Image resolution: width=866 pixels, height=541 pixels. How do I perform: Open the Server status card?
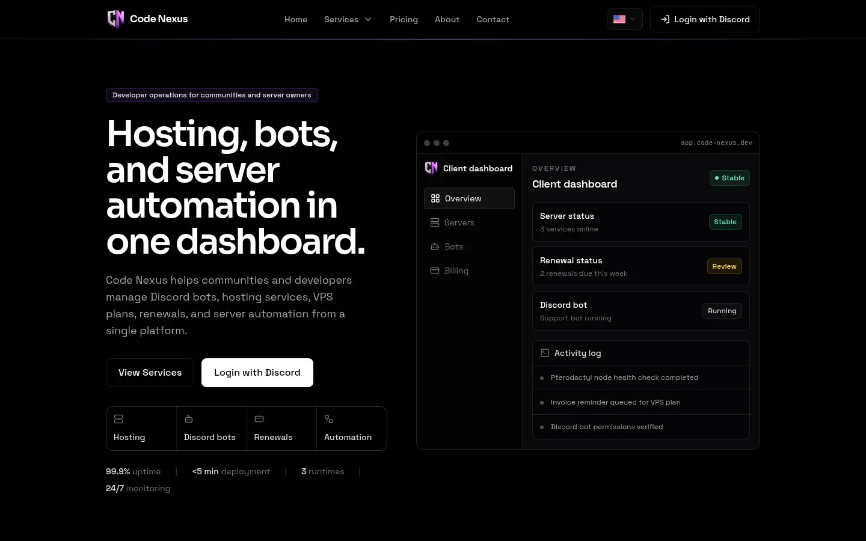pos(641,222)
